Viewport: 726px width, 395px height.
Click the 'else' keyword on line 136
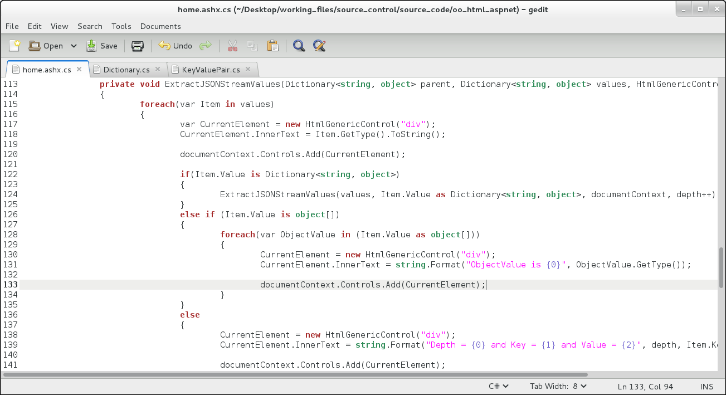[190, 315]
